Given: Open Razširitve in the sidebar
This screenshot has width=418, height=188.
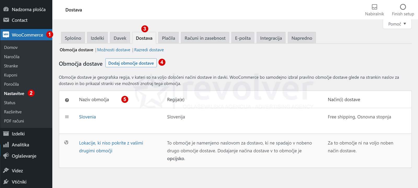Looking at the screenshot, I should point(13,112).
